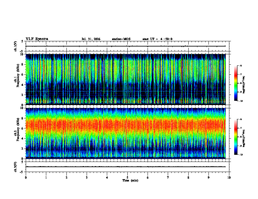Click the "start UT = 4:50:0" header text
Image resolution: width=258 pixels, height=199 pixels.
(x=157, y=39)
